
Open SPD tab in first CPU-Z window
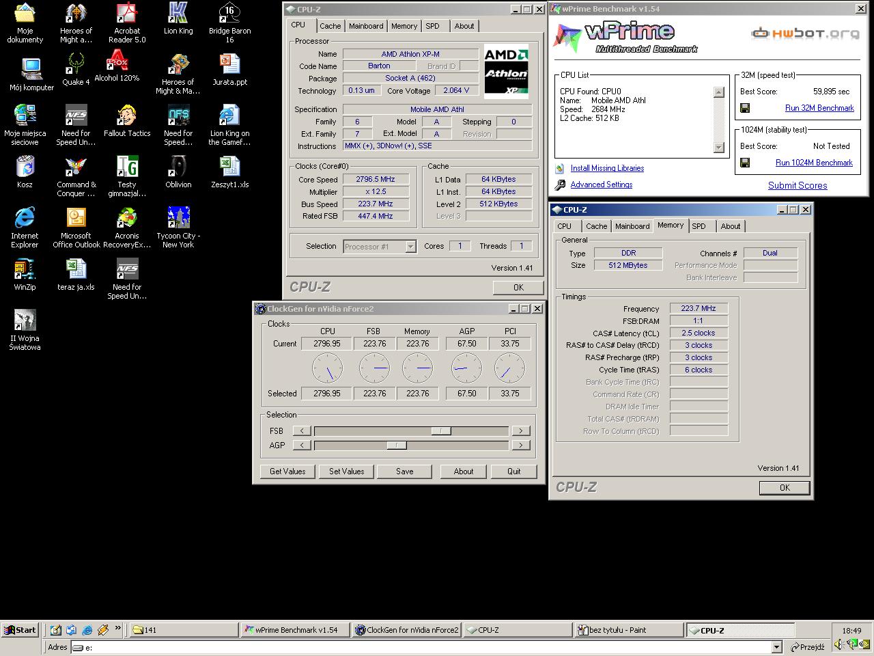click(x=432, y=26)
